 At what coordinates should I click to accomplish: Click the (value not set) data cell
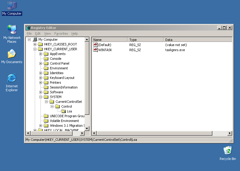click(176, 45)
